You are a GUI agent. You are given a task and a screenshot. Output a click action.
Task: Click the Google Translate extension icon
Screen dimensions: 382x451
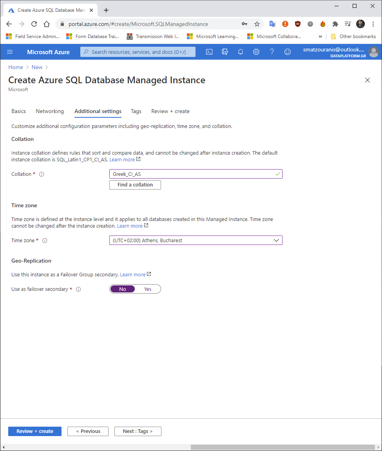click(272, 24)
